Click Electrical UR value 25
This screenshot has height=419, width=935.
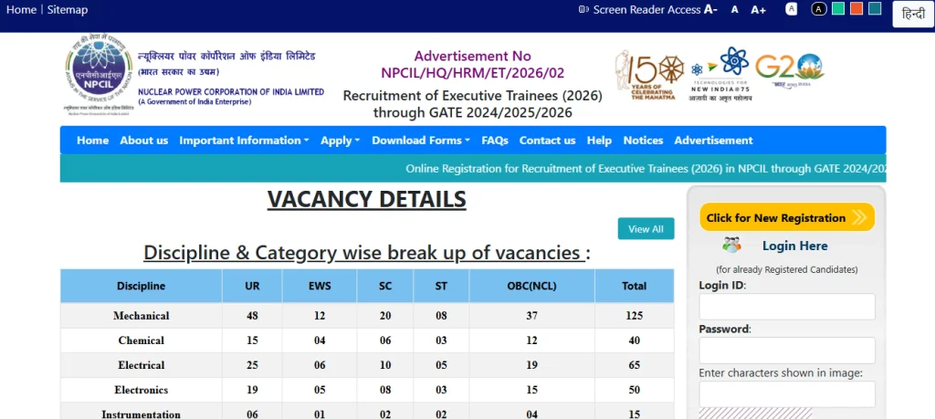click(x=252, y=365)
